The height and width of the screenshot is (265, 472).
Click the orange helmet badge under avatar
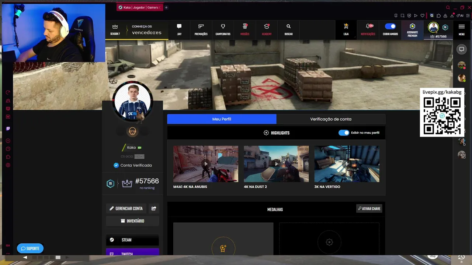(x=132, y=131)
